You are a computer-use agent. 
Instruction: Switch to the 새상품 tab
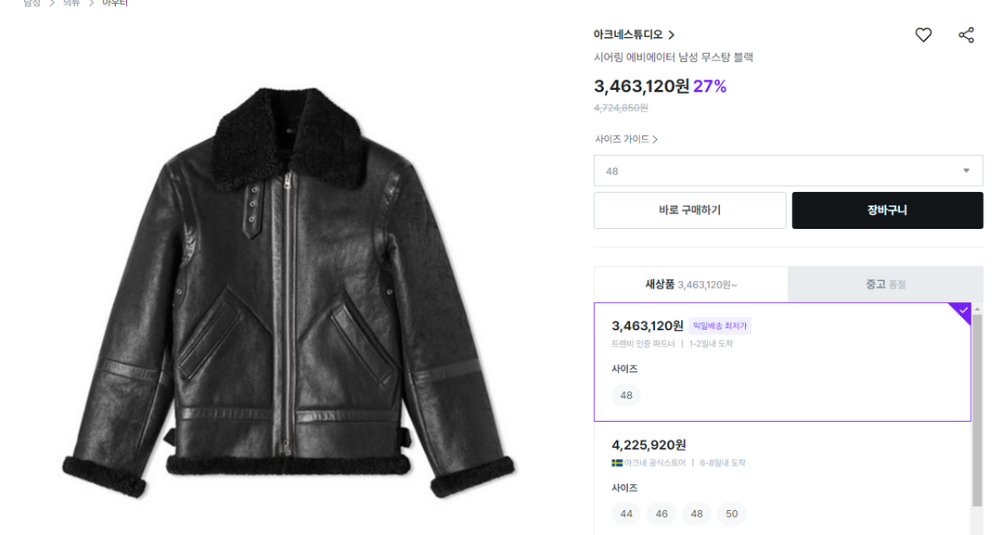tap(690, 285)
